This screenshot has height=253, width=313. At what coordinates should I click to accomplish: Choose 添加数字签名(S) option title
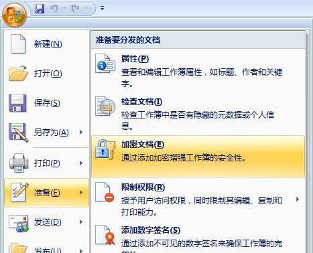(x=151, y=230)
